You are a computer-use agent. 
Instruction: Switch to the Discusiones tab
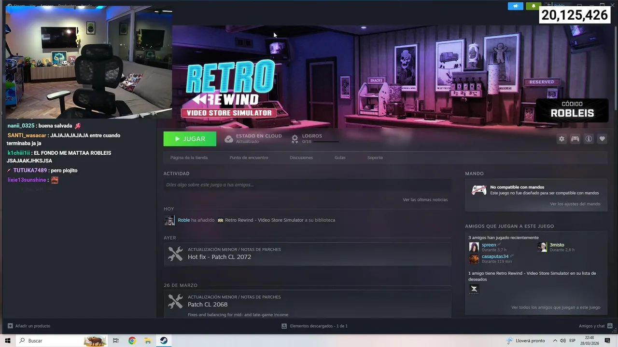click(x=301, y=158)
